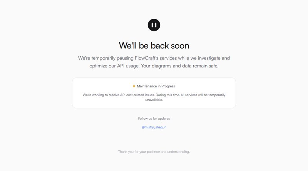Click the "We'll be back soon" heading

[x=154, y=46]
